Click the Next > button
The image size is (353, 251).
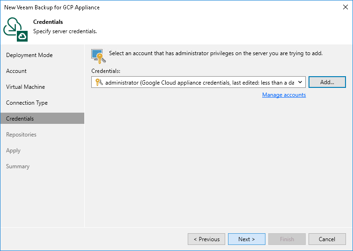coord(247,239)
